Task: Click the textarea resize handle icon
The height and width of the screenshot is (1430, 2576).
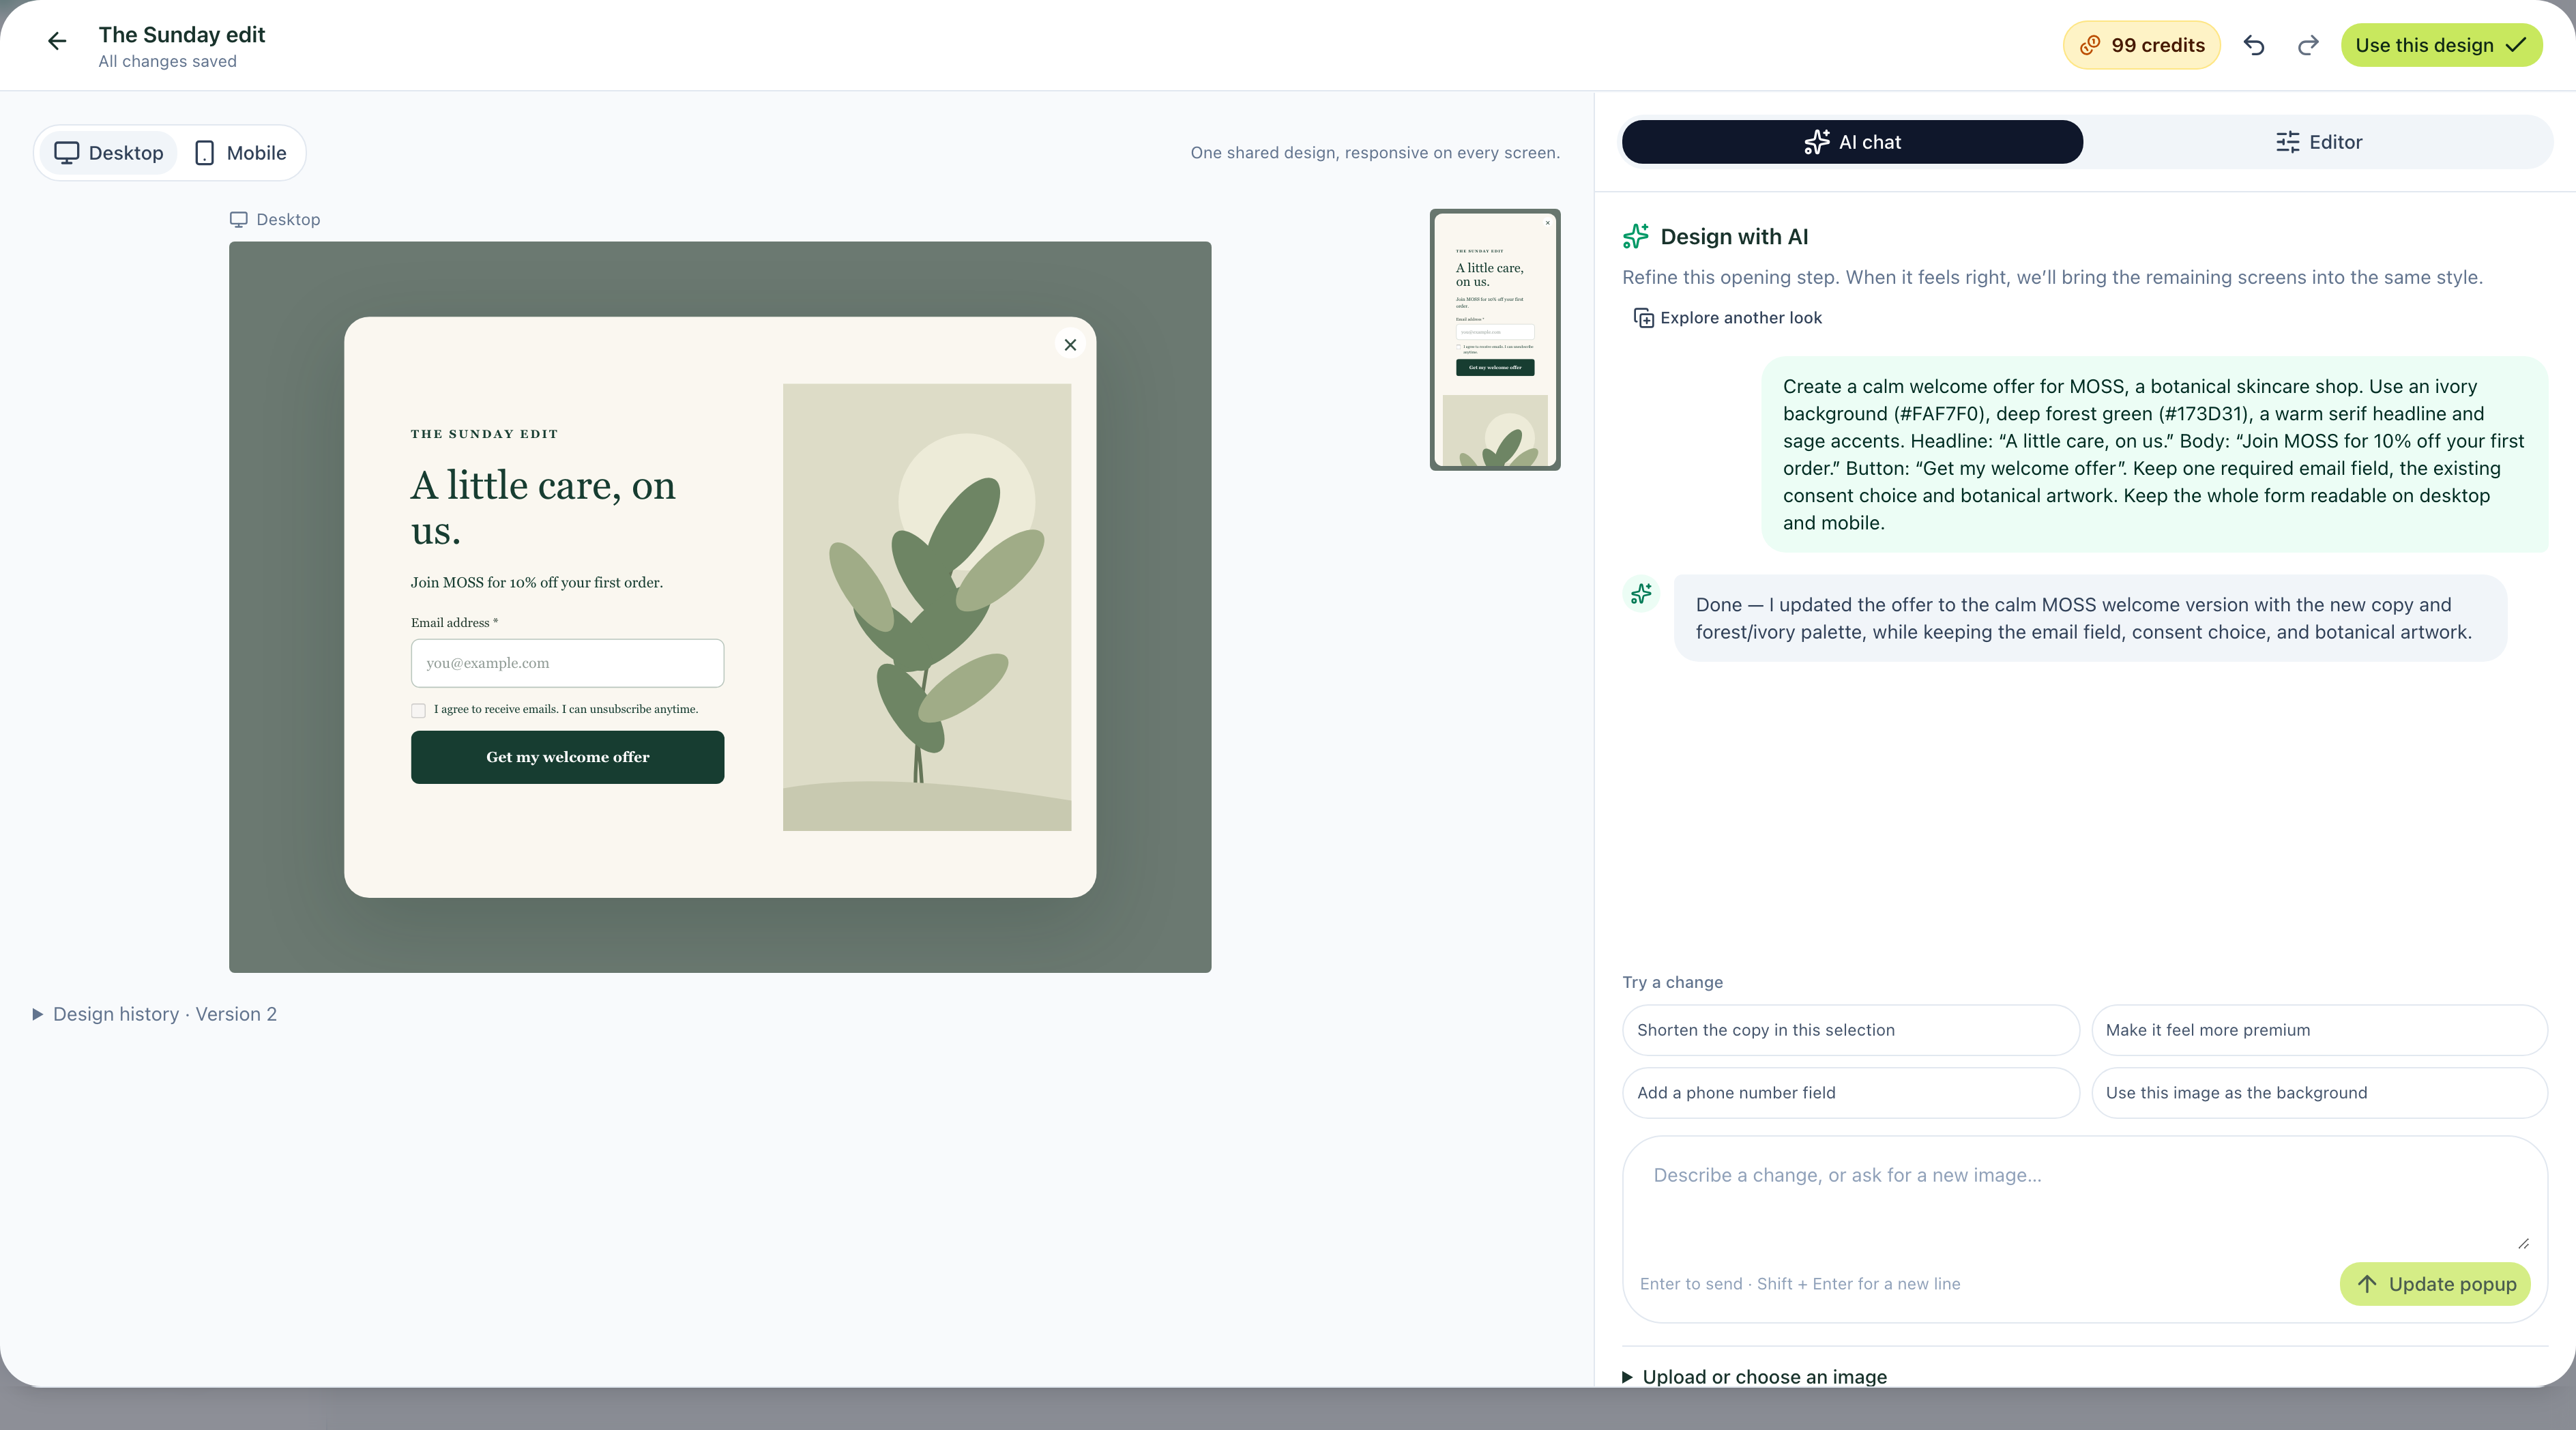Action: pos(2523,1243)
